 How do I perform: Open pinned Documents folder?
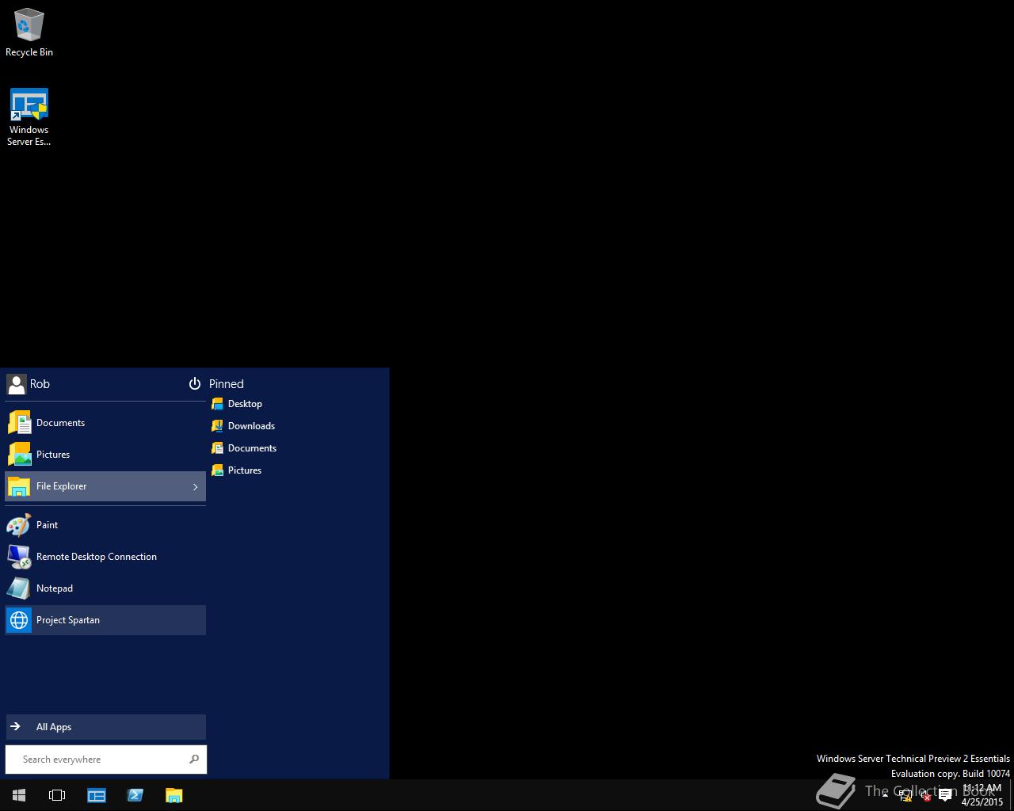(244, 448)
